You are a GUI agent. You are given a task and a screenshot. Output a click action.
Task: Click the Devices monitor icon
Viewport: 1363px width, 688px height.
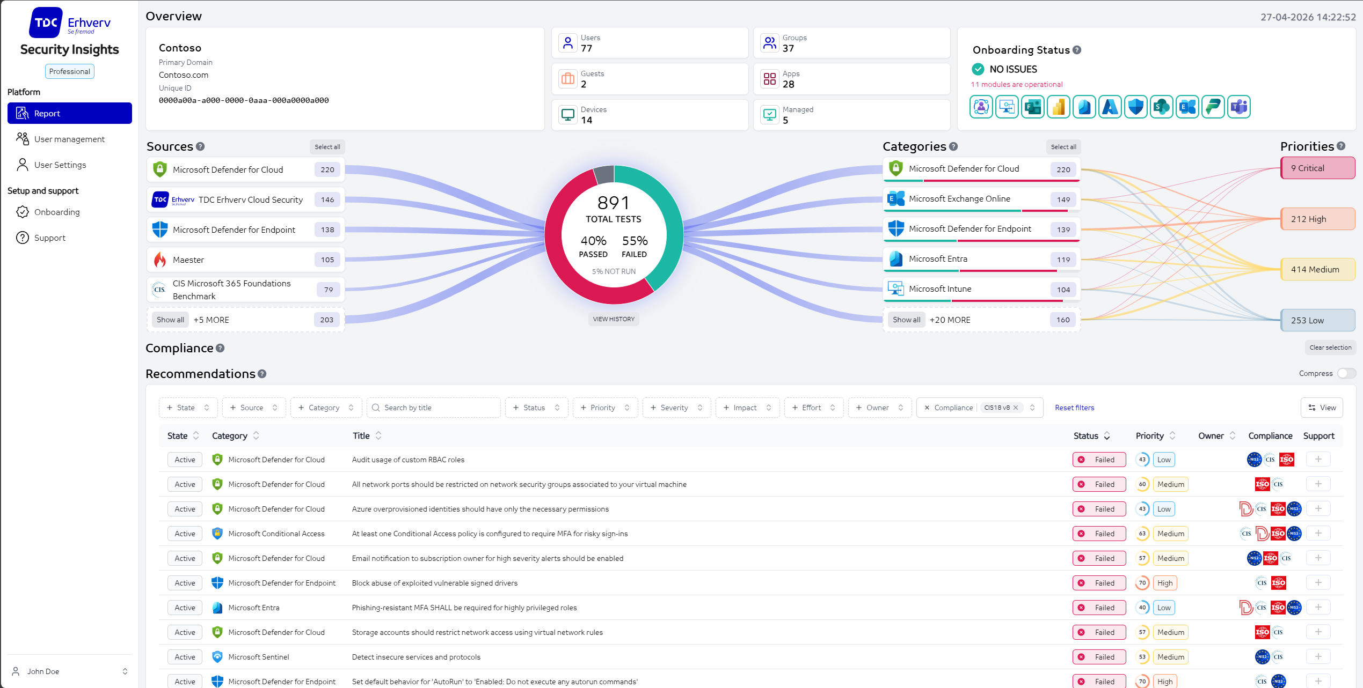point(568,115)
